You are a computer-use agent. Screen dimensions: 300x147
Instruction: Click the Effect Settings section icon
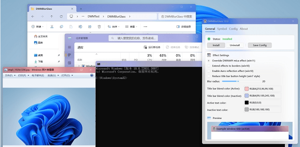point(209,55)
